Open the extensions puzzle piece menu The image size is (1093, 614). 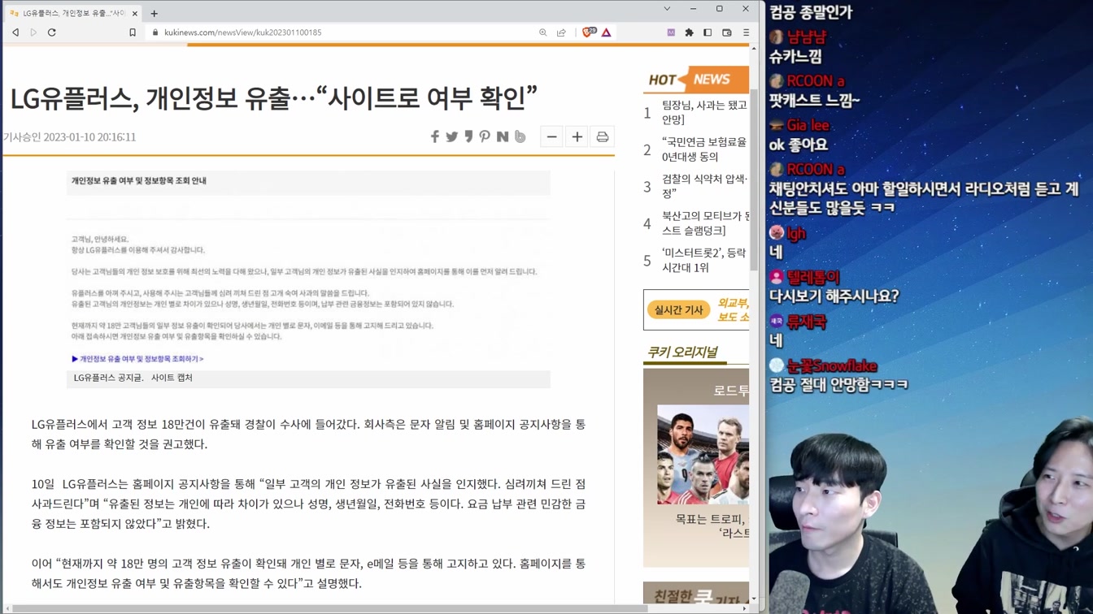[x=690, y=32]
